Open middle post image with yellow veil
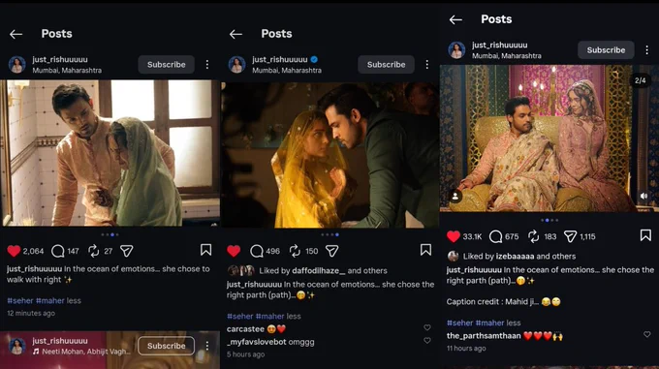Screen dimensions: 659x369 click(329, 155)
